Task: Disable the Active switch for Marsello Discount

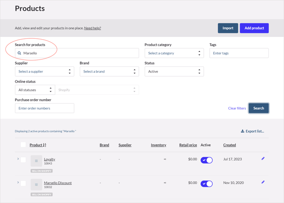Action: [x=206, y=184]
